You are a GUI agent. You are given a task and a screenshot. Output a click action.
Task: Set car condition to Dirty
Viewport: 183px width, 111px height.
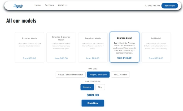point(100,87)
